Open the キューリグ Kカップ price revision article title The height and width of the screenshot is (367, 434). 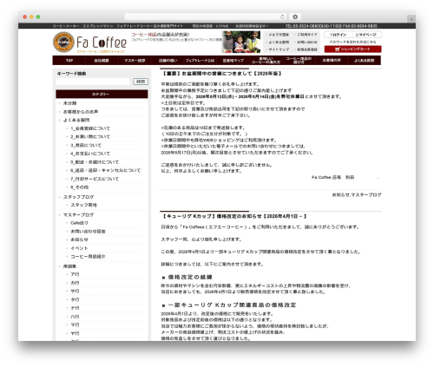tap(233, 216)
